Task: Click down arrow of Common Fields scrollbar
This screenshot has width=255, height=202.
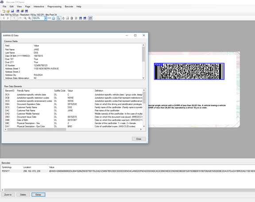Action: [143, 78]
